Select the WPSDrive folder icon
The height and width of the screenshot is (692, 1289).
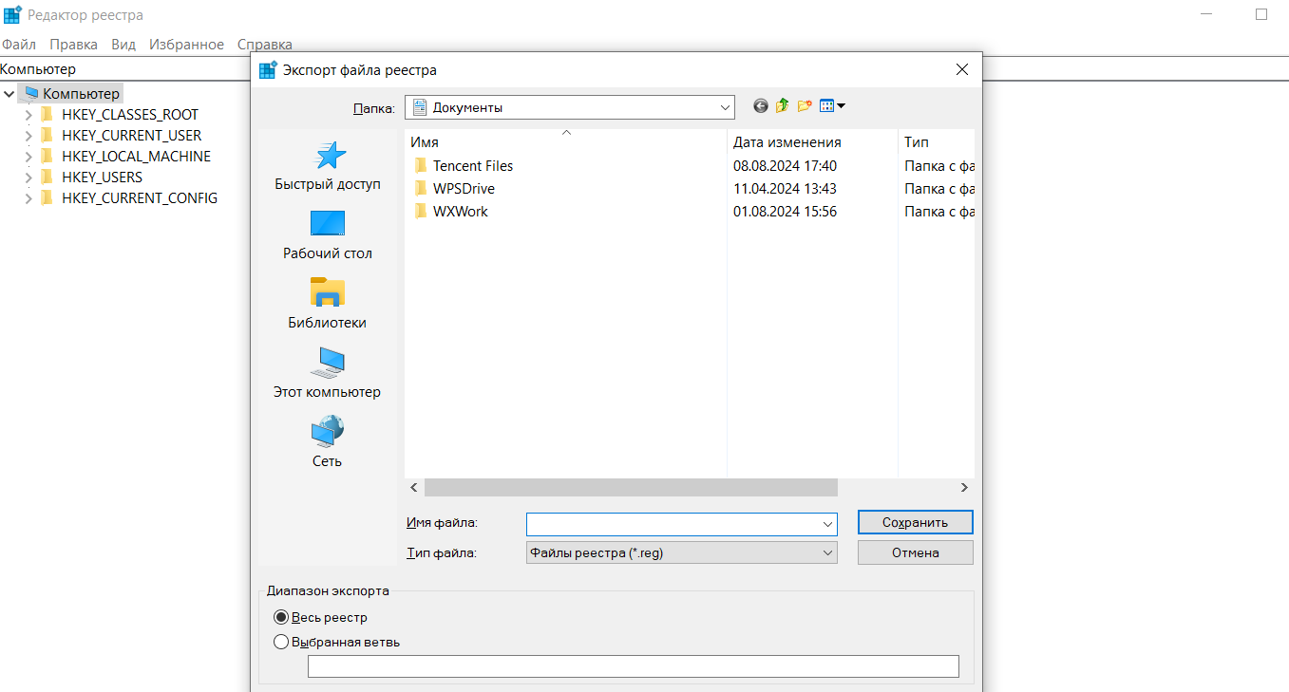click(422, 188)
